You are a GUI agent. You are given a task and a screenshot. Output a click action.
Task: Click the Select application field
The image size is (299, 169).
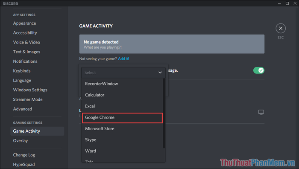123,73
